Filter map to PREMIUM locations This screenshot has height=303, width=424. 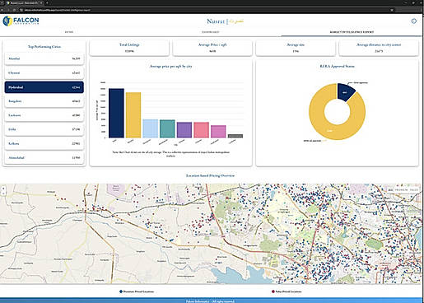click(x=401, y=190)
